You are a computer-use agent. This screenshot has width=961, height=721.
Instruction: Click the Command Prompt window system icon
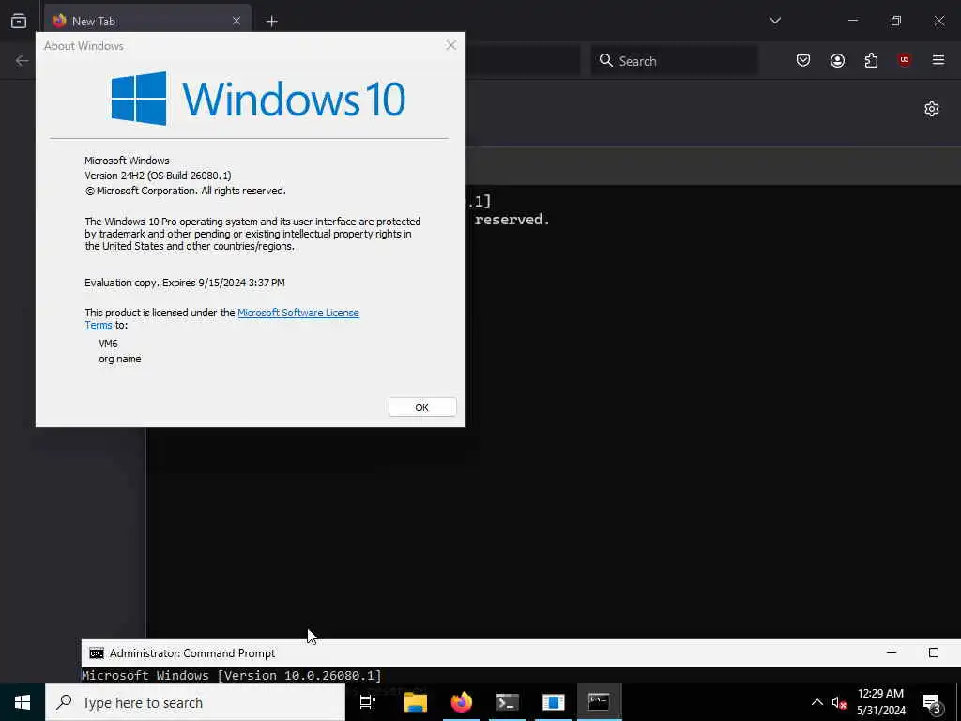click(x=97, y=653)
